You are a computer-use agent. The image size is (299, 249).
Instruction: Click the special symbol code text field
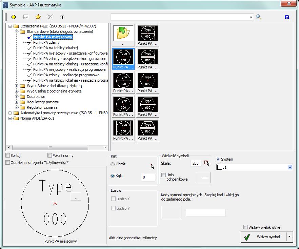click(x=206, y=212)
